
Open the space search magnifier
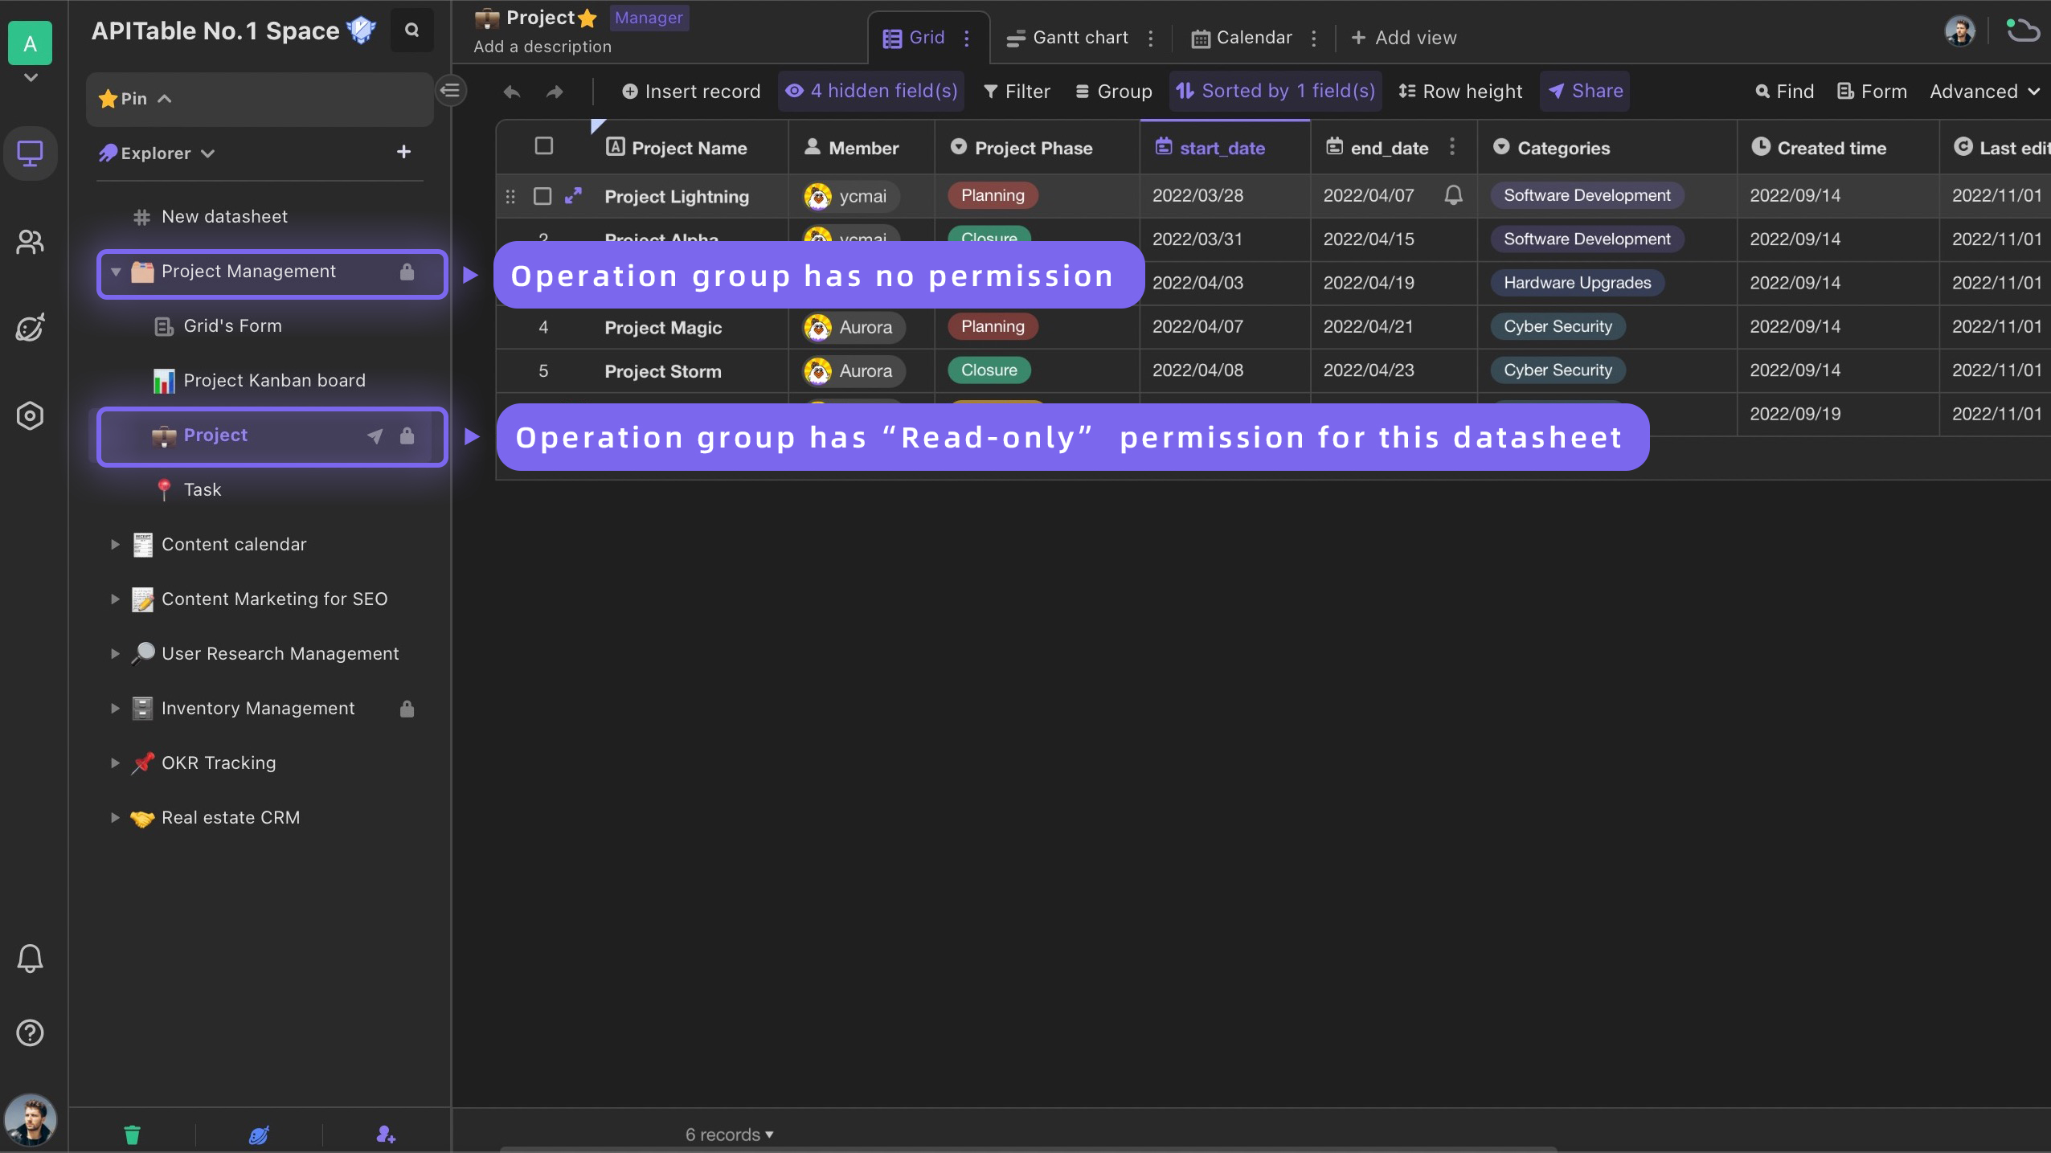[x=411, y=31]
